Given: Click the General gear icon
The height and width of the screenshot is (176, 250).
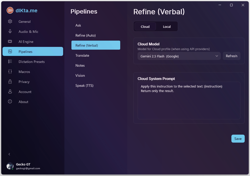Looking at the screenshot, I should click(10, 22).
